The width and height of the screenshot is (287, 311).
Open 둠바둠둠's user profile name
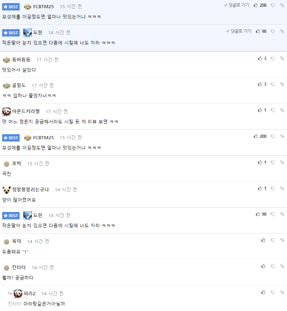coord(21,60)
